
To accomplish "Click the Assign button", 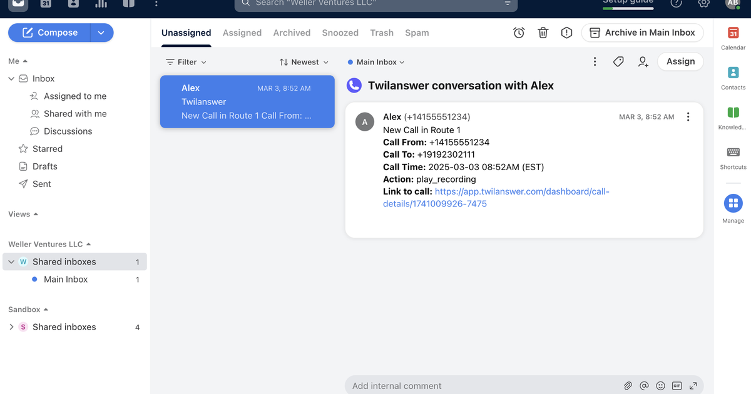I will click(680, 61).
